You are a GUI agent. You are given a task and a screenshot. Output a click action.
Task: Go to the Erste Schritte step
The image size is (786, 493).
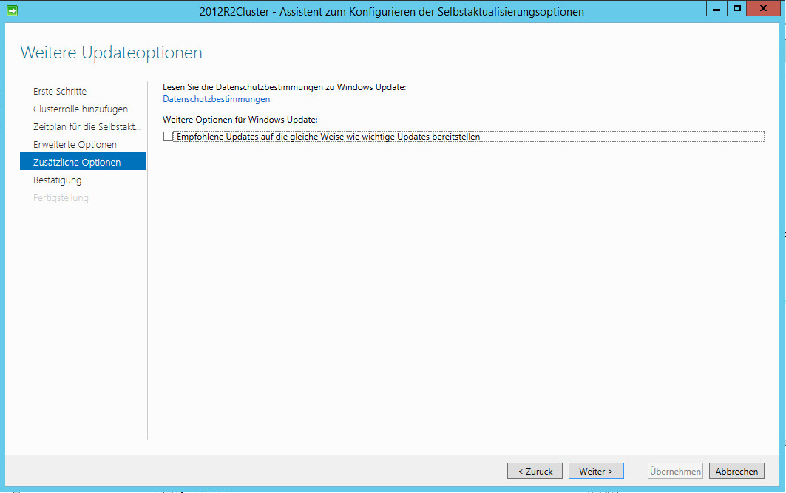60,92
